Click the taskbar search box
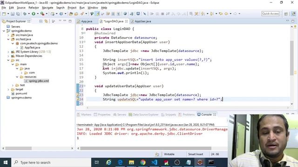 [51, 162]
